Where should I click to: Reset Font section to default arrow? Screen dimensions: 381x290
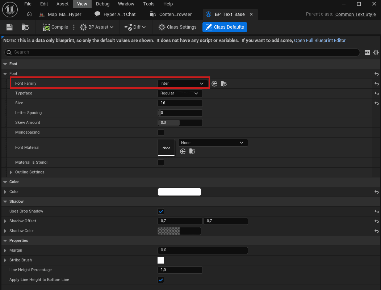377,74
